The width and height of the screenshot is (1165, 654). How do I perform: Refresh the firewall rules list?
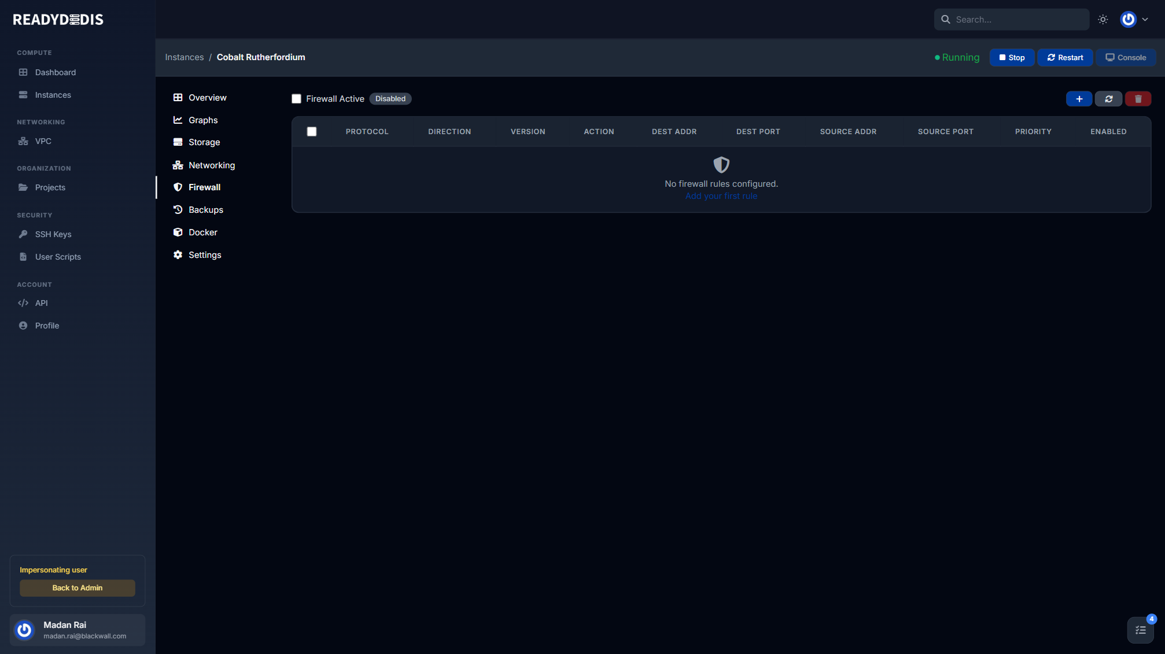point(1108,98)
